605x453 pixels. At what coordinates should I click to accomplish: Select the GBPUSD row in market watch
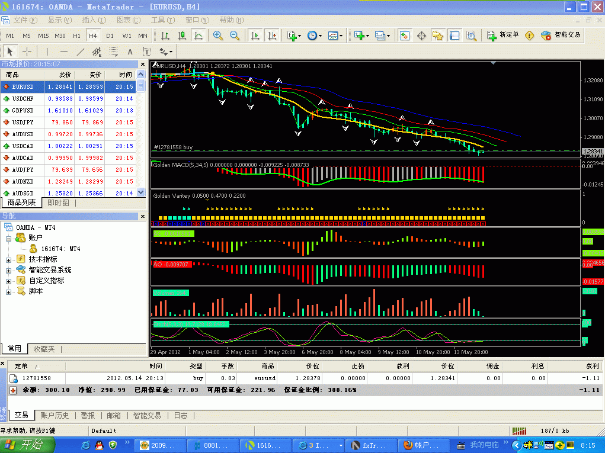pyautogui.click(x=24, y=110)
